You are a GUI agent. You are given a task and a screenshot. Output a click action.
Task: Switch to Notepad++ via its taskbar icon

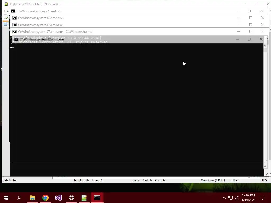tap(84, 198)
